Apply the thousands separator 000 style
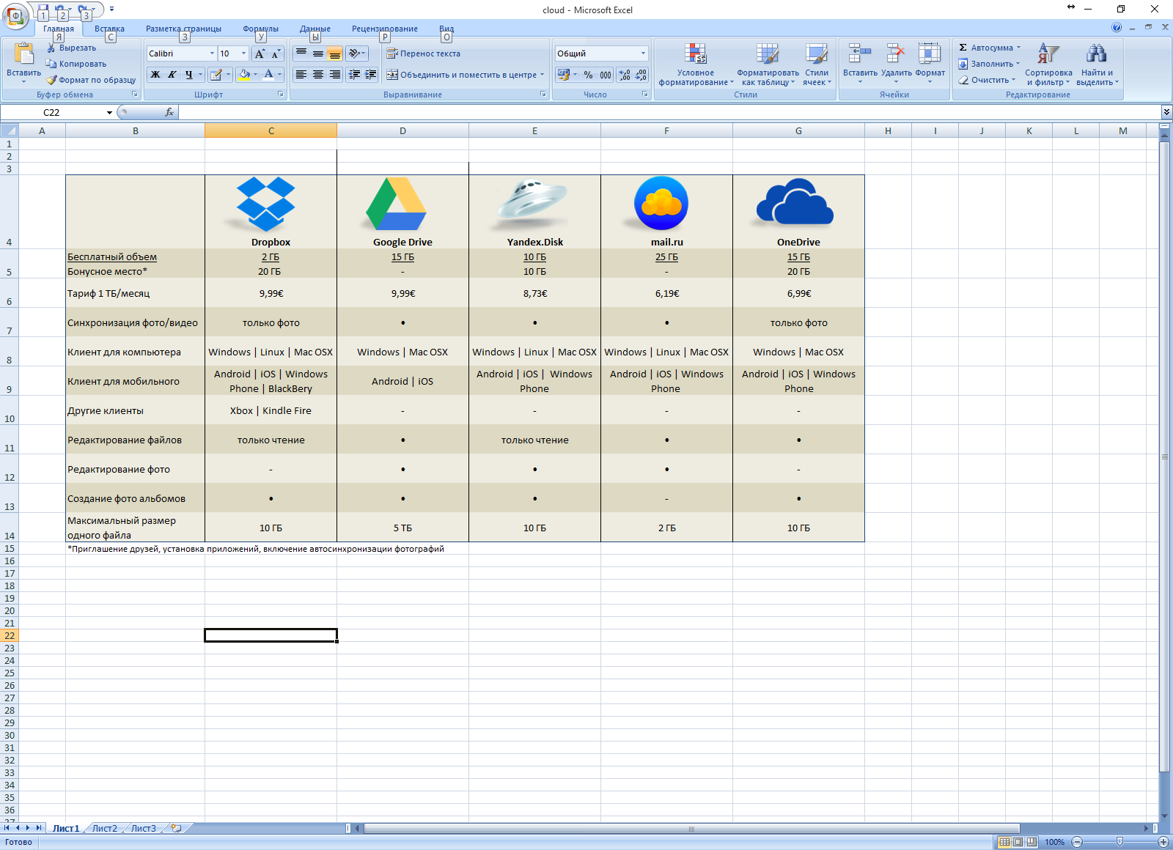The width and height of the screenshot is (1173, 850). (x=606, y=75)
